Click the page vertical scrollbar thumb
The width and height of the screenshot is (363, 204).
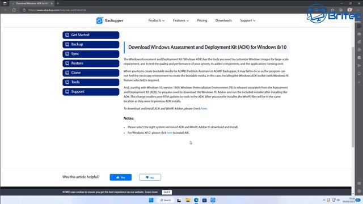tap(353, 97)
